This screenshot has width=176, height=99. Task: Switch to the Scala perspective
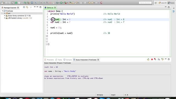[171, 3]
